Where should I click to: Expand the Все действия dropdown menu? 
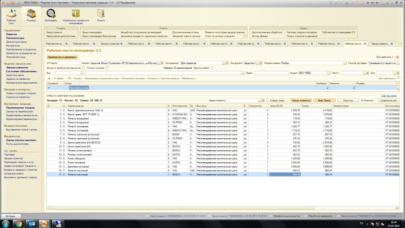tap(385, 57)
